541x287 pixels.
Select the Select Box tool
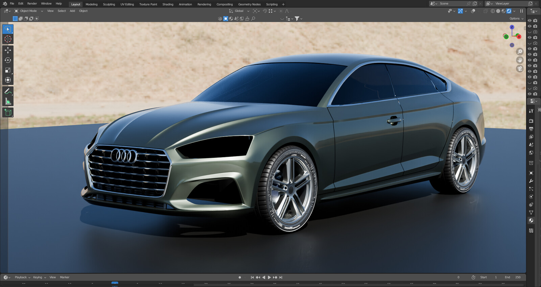click(x=8, y=29)
